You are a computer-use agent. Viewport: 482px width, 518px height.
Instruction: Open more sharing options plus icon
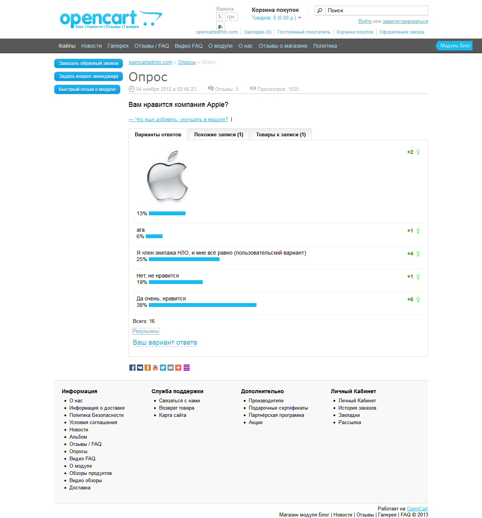[x=178, y=368]
